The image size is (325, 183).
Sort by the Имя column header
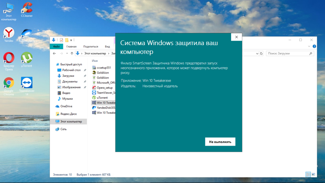(x=95, y=61)
